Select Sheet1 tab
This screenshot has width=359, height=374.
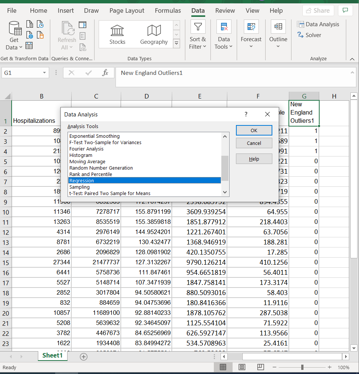point(53,355)
